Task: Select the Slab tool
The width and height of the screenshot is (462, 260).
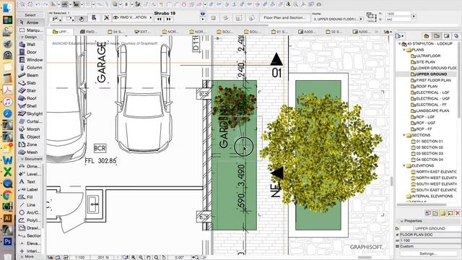Action: [x=30, y=83]
